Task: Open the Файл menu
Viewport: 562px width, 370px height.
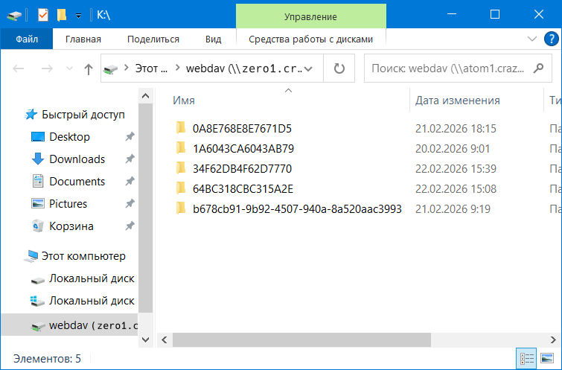Action: [x=27, y=39]
